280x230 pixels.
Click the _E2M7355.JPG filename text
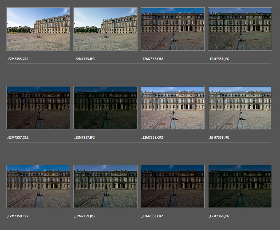(84, 59)
